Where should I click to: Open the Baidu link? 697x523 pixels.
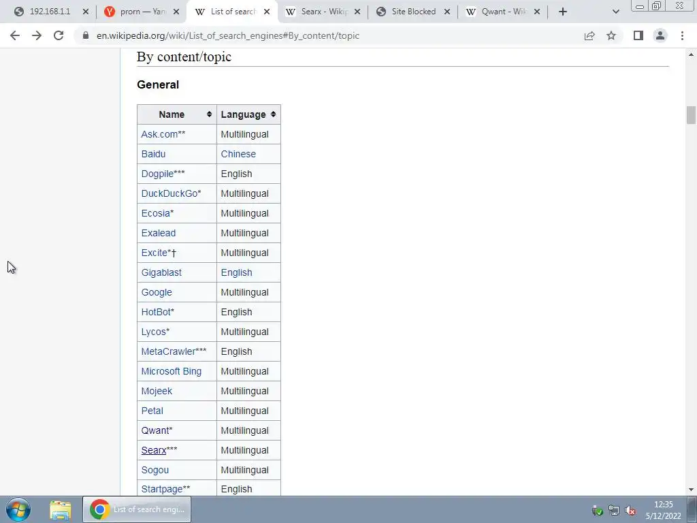153,154
